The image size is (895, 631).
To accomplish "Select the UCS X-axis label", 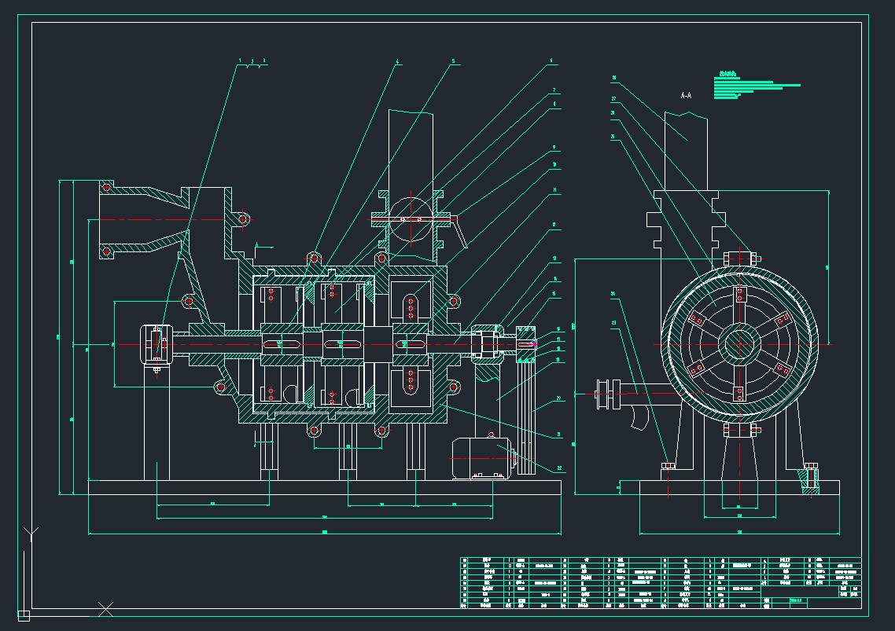I will tap(105, 607).
